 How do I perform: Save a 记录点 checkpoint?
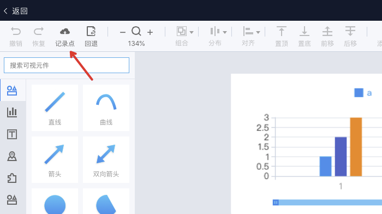point(65,37)
